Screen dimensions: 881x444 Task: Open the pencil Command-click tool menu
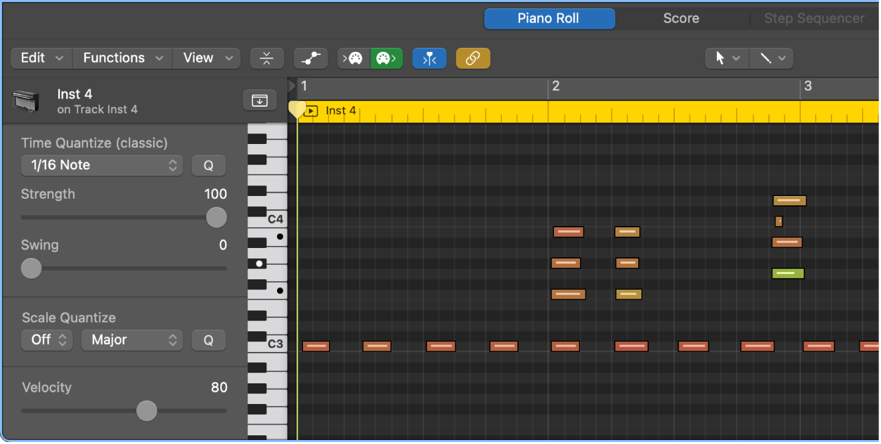771,59
